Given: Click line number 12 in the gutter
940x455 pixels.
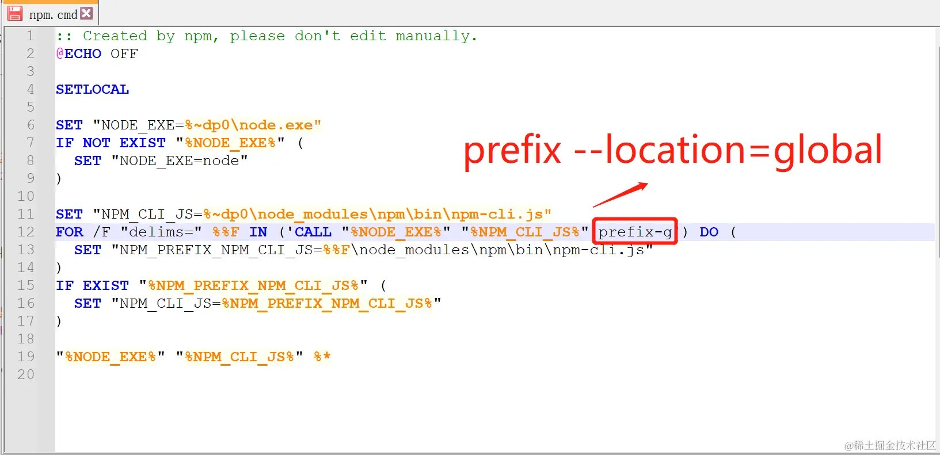Looking at the screenshot, I should tap(26, 232).
